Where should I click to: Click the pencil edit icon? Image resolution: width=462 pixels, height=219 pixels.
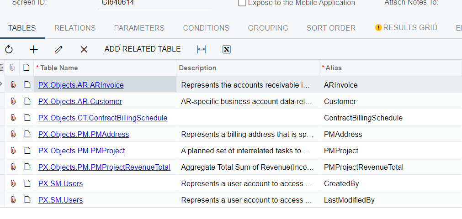point(58,49)
